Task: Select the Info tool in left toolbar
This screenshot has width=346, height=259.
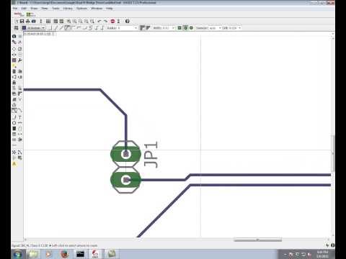Action: (x=14, y=36)
